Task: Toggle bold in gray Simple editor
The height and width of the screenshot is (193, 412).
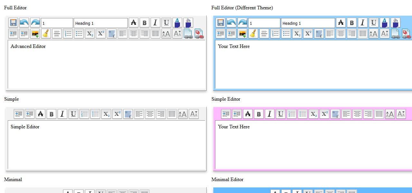Action: pos(51,114)
